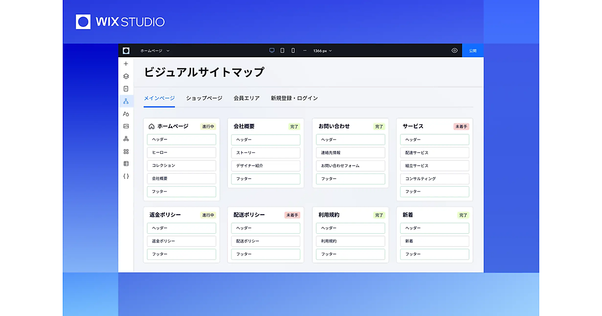Toggle the preview eye icon

click(455, 51)
